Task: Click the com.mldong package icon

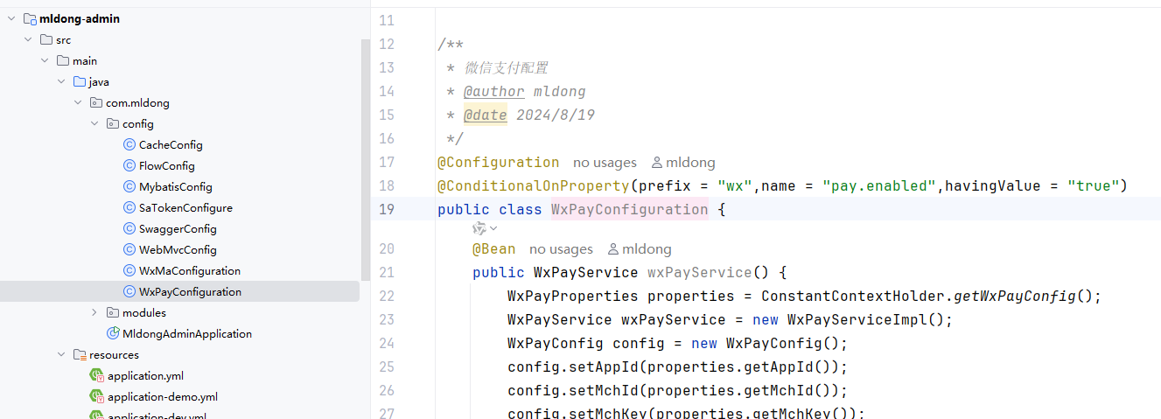Action: tap(96, 103)
